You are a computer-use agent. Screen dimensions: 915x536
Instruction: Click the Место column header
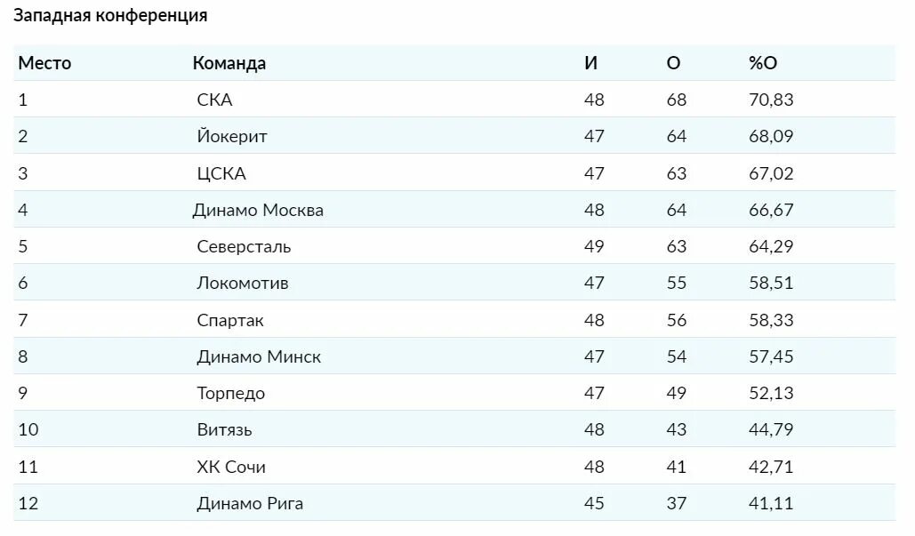(44, 63)
